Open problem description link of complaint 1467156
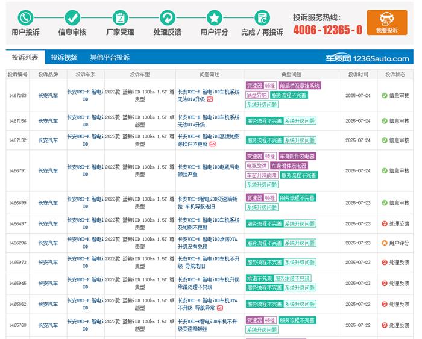This screenshot has width=422, height=339. 209,121
